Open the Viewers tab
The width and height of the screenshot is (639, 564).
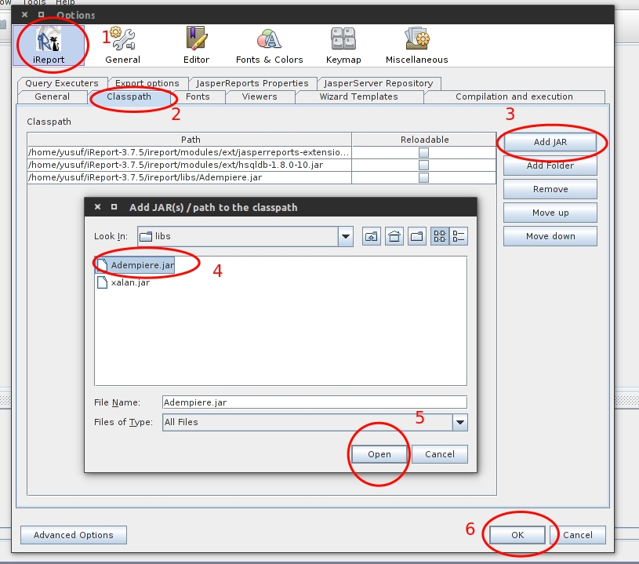[260, 96]
